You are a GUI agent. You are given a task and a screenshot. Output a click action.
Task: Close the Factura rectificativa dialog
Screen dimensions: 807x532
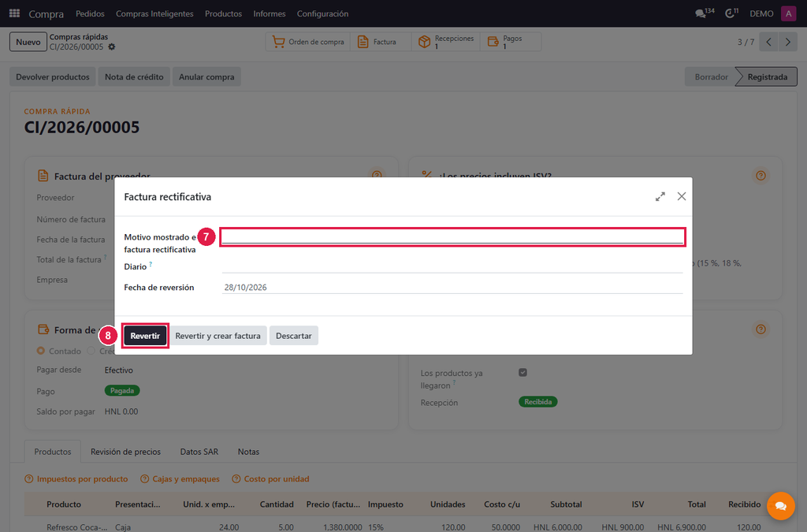pos(682,196)
